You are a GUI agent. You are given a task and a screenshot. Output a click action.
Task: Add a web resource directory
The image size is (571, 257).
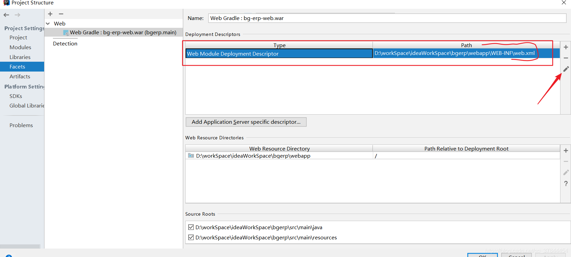tap(566, 151)
